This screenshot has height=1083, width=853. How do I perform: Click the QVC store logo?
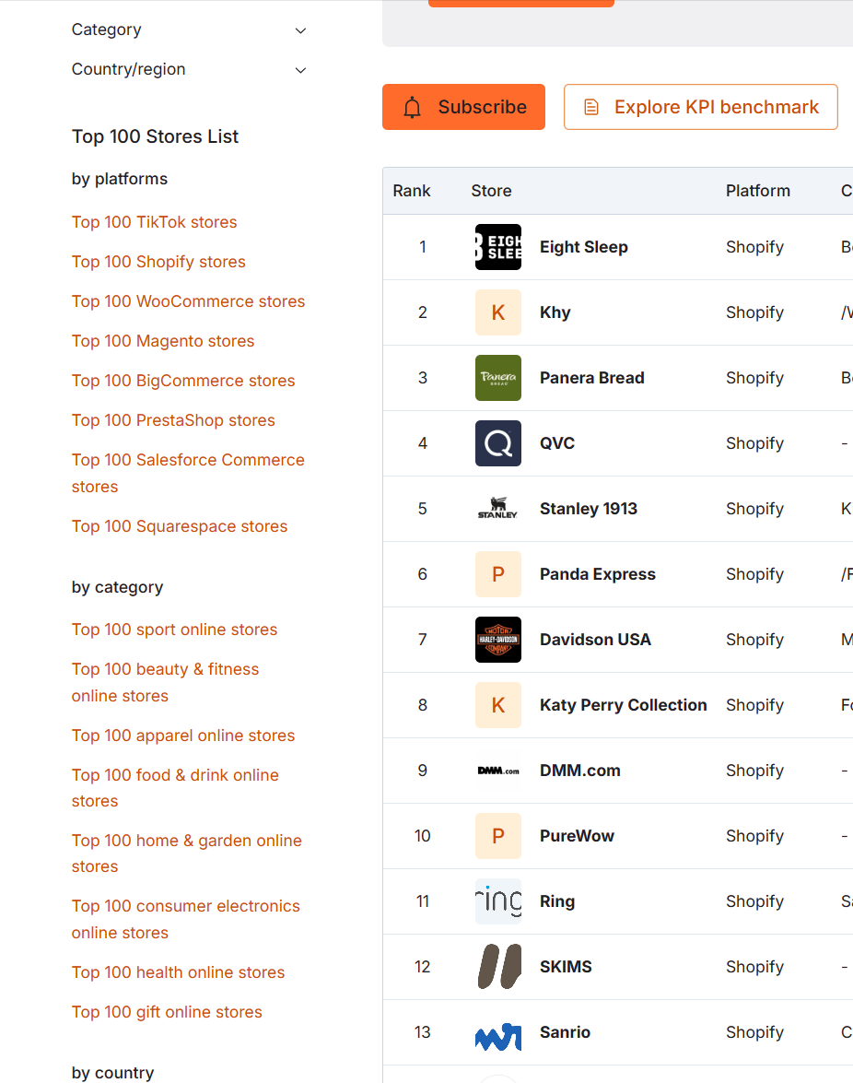click(498, 443)
